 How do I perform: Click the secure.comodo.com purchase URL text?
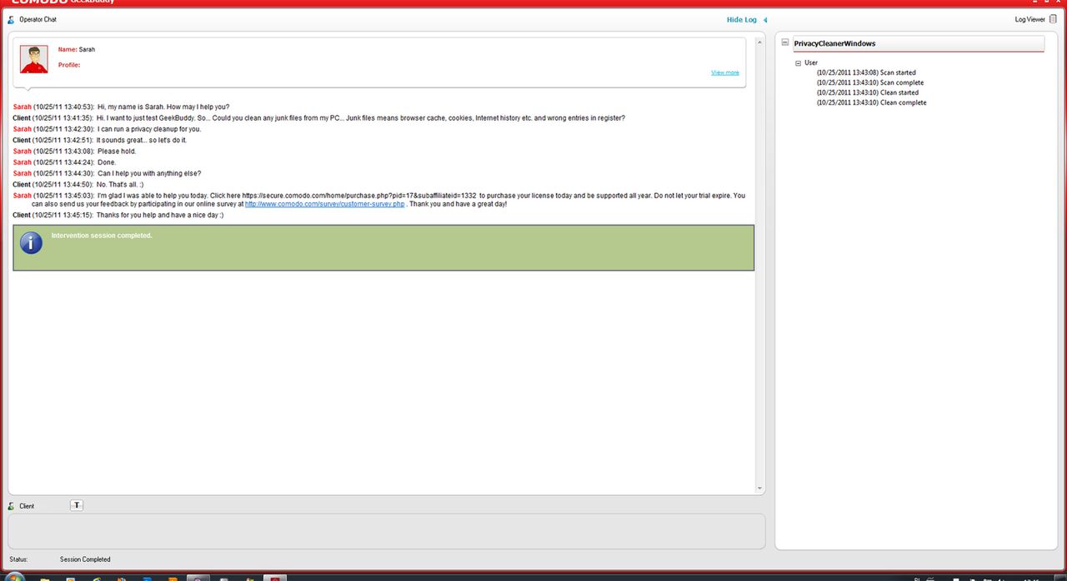[x=359, y=196]
